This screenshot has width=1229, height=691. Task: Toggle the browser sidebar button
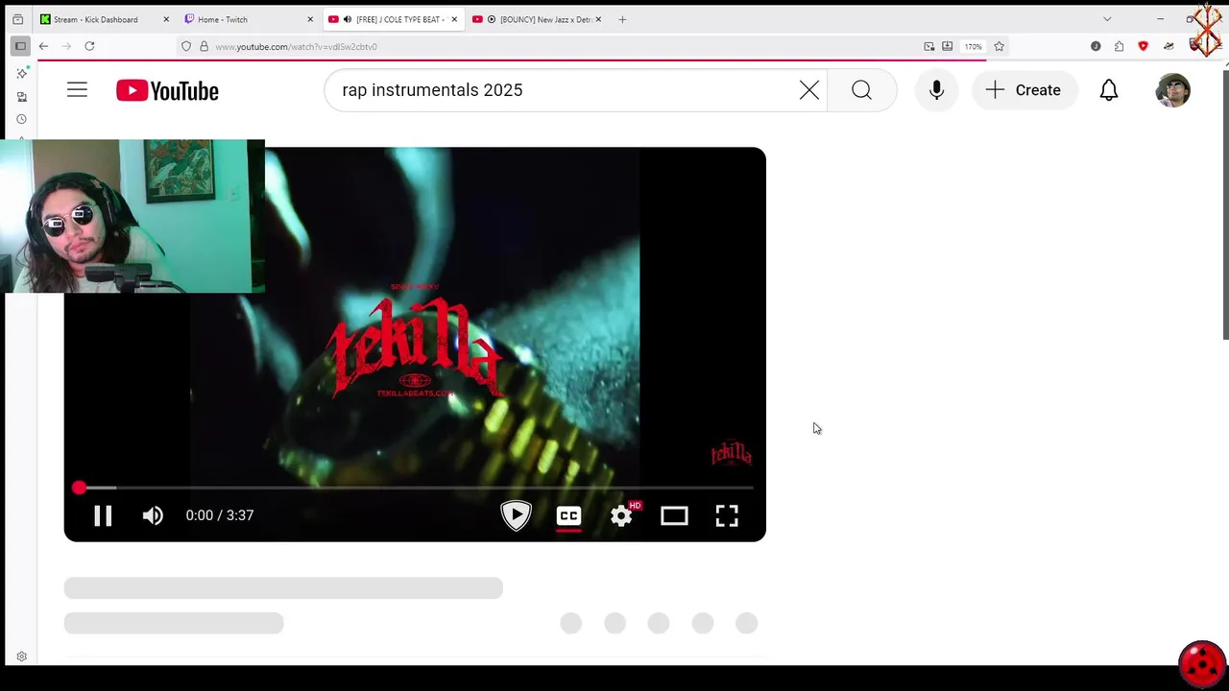(x=20, y=46)
